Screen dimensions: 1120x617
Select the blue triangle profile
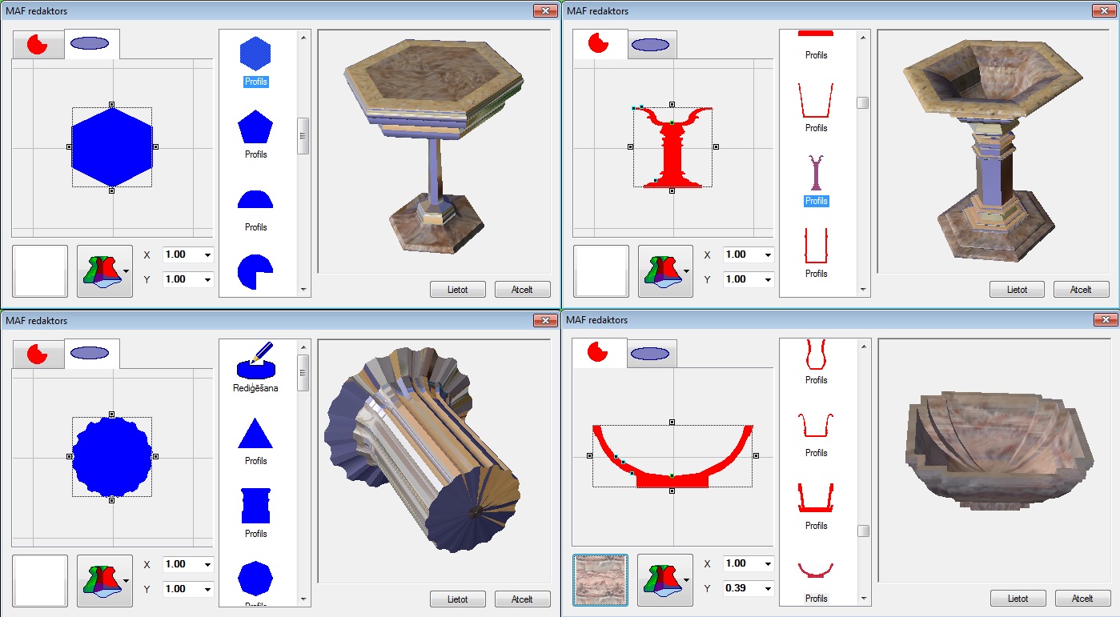click(x=255, y=435)
